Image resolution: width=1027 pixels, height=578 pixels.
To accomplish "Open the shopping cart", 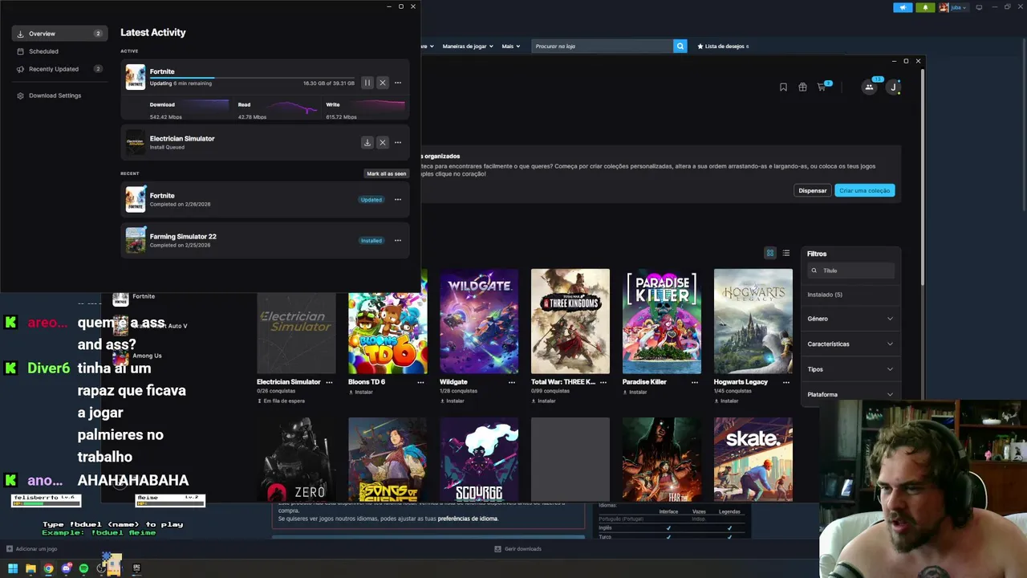I will tap(822, 87).
